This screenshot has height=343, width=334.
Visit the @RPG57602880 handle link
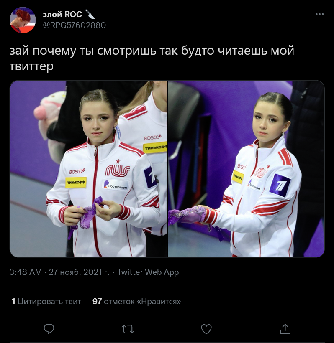click(75, 25)
